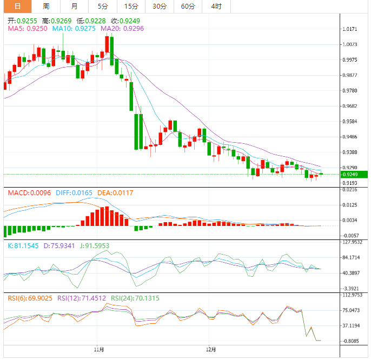Click the 0.9780 price axis label
Image resolution: width=371 pixels, height=360 pixels.
click(350, 91)
